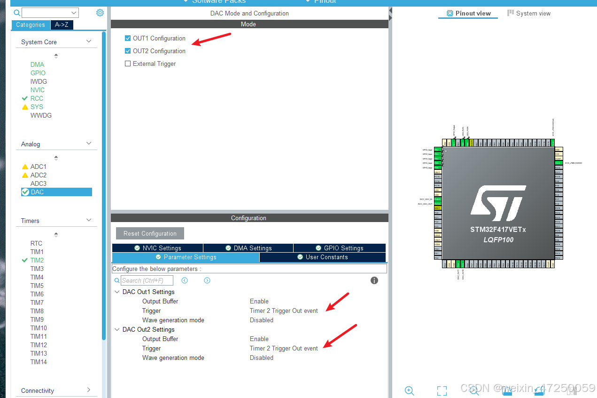
Task: Open the peripheral search dropdown
Action: point(74,13)
